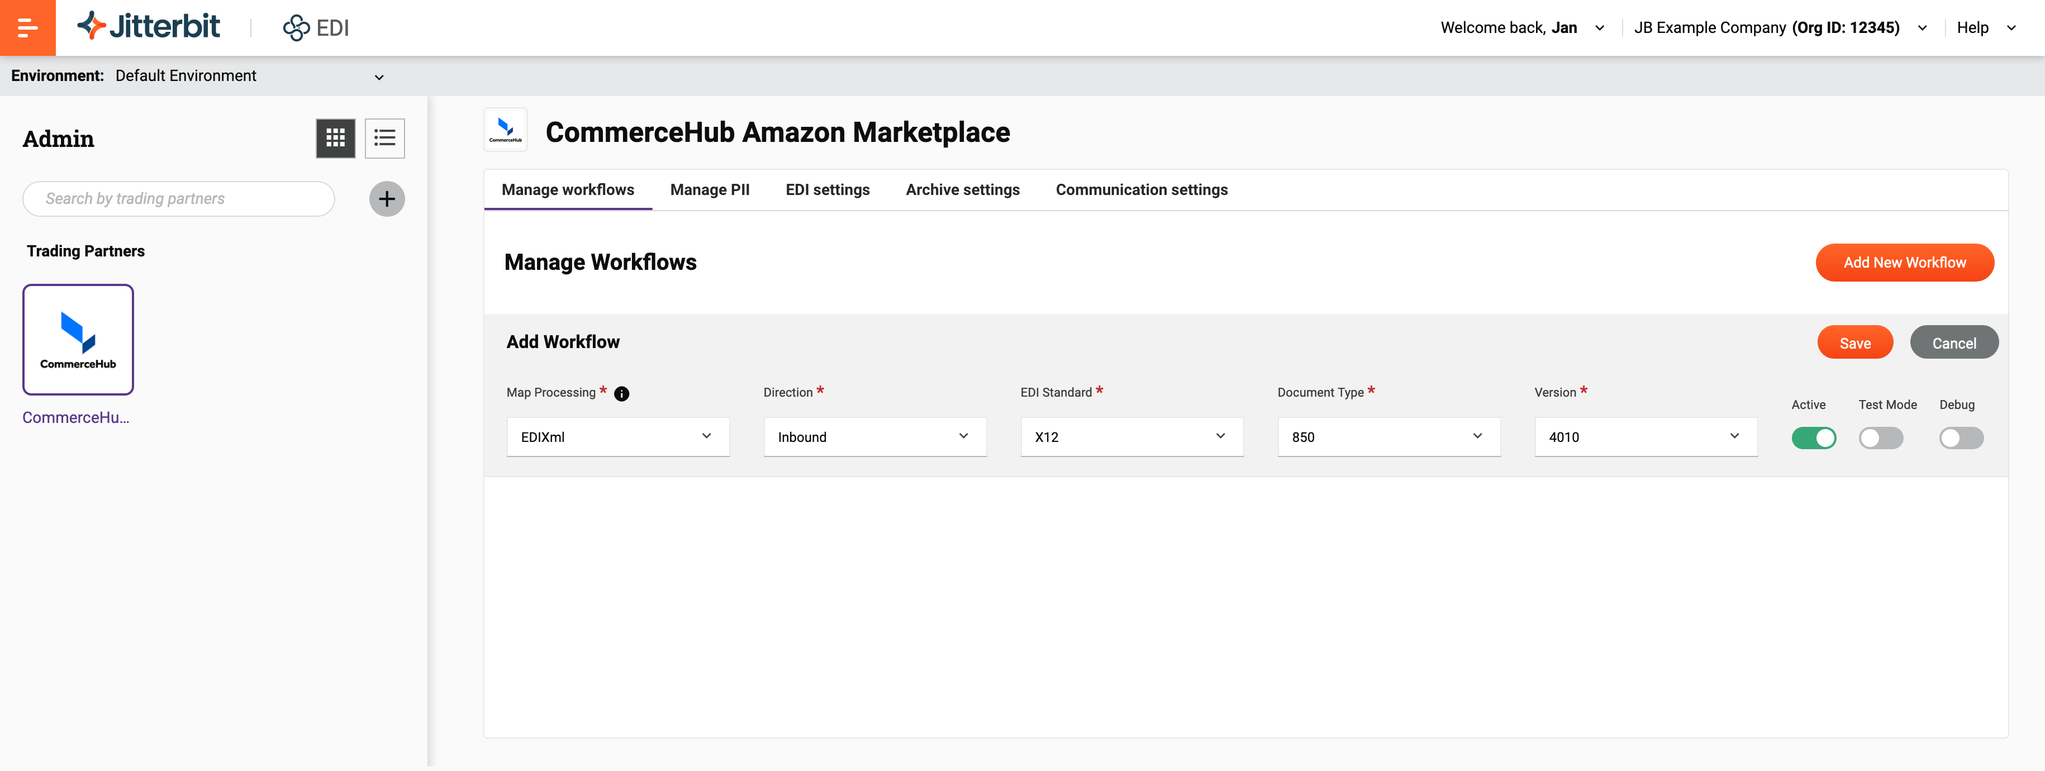Switch to the Communication settings tab

(1141, 190)
